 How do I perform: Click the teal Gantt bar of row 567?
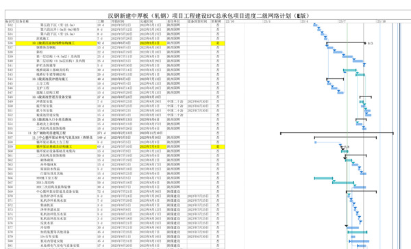pos(343,183)
